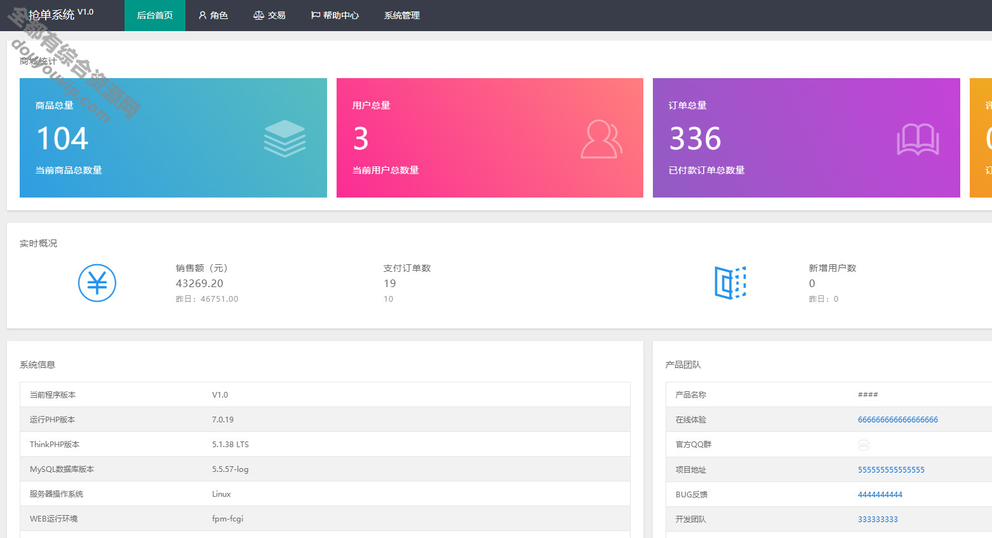Click the 产品团队 section heading
The image size is (992, 538).
pyautogui.click(x=683, y=365)
